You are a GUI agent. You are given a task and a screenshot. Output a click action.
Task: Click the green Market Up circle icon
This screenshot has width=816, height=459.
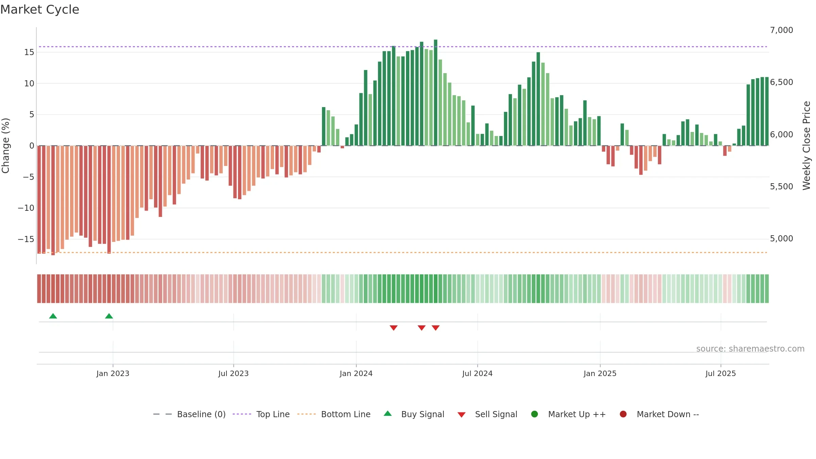pos(534,414)
